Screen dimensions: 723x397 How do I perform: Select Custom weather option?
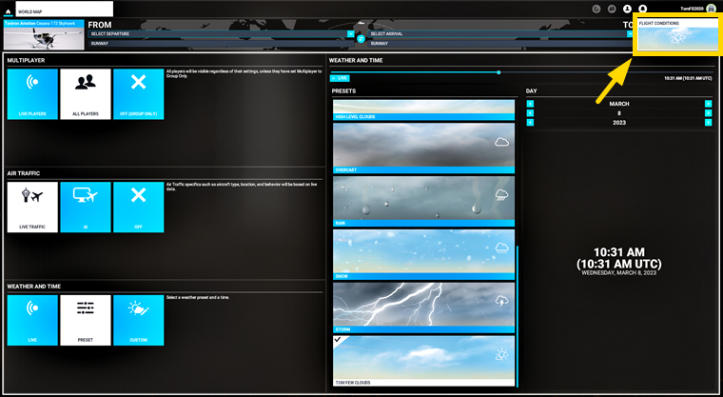[138, 320]
